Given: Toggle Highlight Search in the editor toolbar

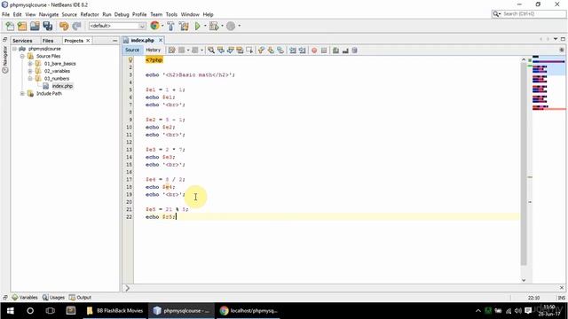Looking at the screenshot, I should point(240,51).
